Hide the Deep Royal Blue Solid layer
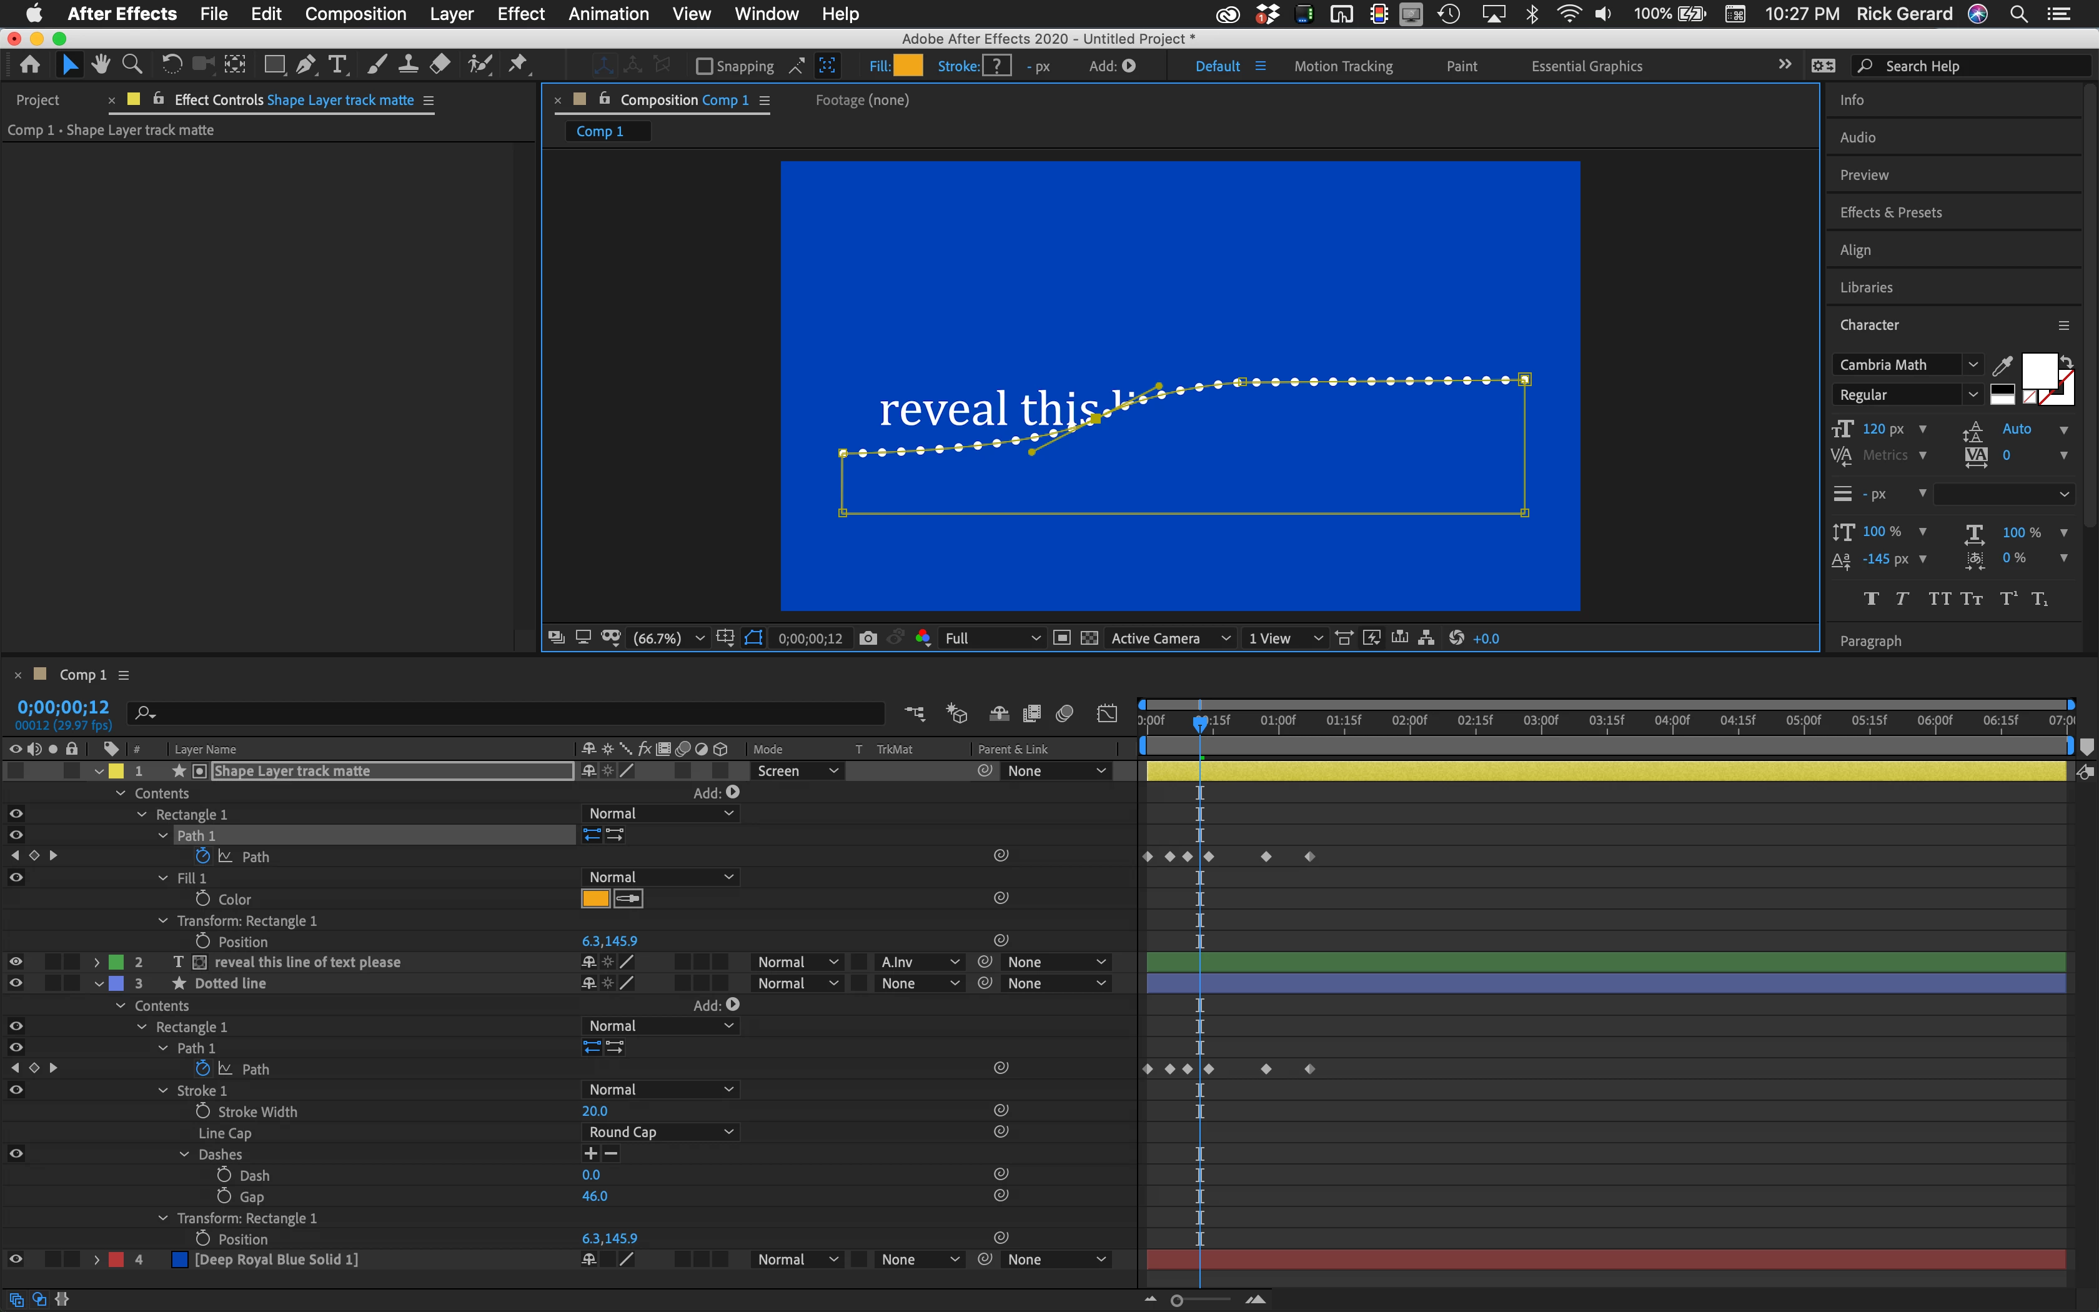Image resolution: width=2099 pixels, height=1312 pixels. click(x=16, y=1259)
